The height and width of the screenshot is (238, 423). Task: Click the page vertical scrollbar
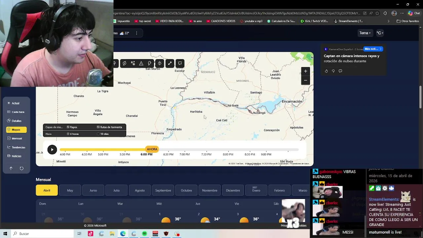(x=421, y=97)
